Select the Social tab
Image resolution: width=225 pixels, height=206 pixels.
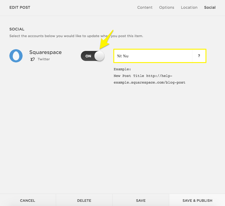tap(210, 8)
